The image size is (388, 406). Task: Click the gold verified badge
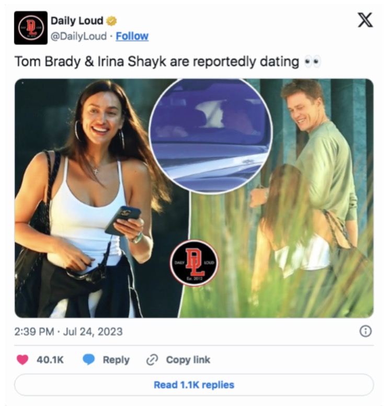pos(111,21)
